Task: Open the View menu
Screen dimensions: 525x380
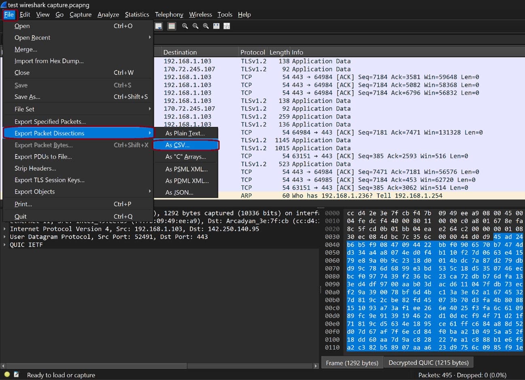Action: click(x=43, y=15)
